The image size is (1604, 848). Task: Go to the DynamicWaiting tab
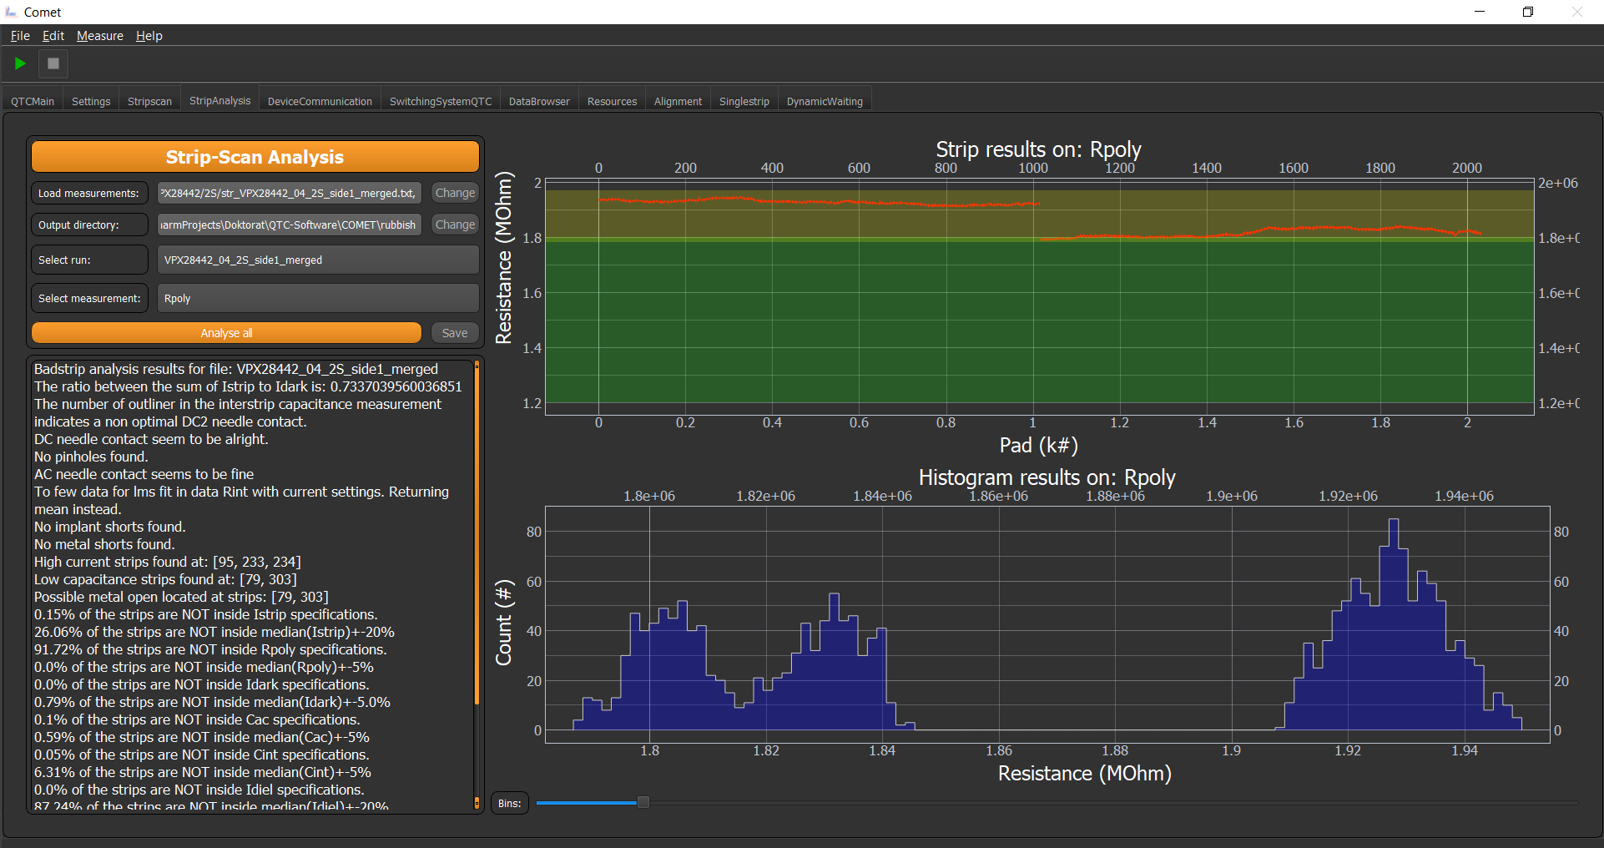825,101
